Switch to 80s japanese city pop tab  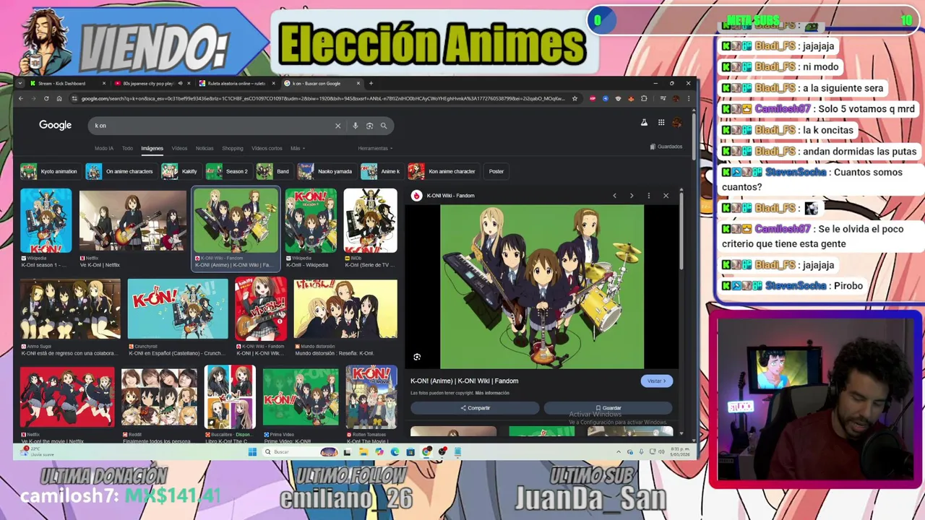[x=152, y=83]
